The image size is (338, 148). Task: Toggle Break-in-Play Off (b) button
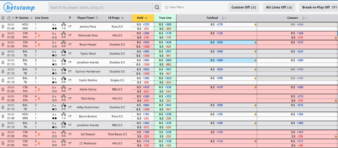pos(319,7)
